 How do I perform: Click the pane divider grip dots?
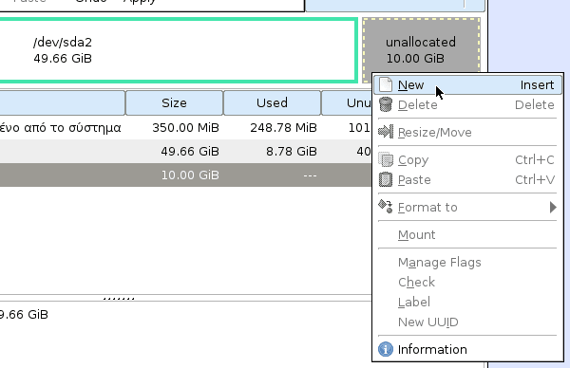pos(119,299)
